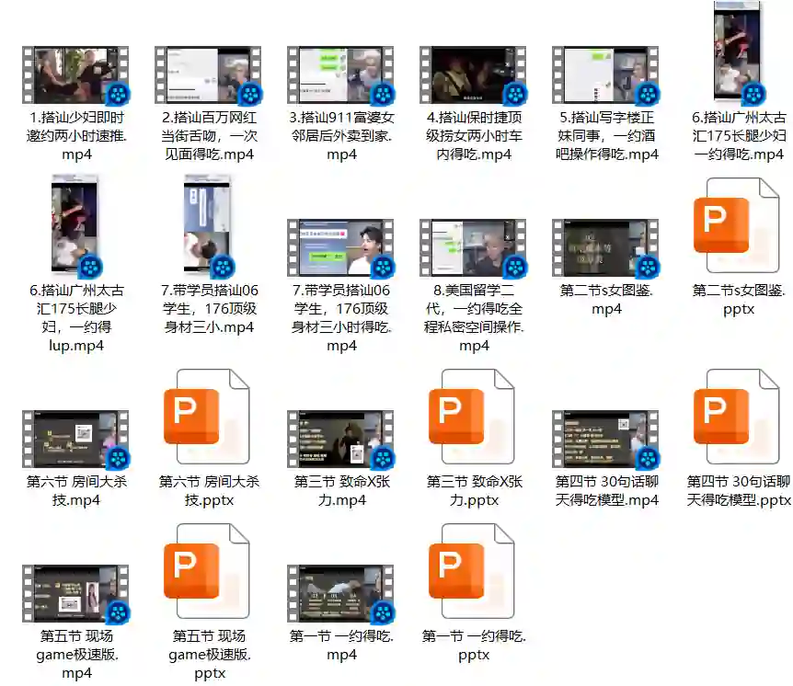The height and width of the screenshot is (686, 793).
Task: Open the 第三节 致命X张力.mp4 video thumbnail
Action: coord(340,440)
